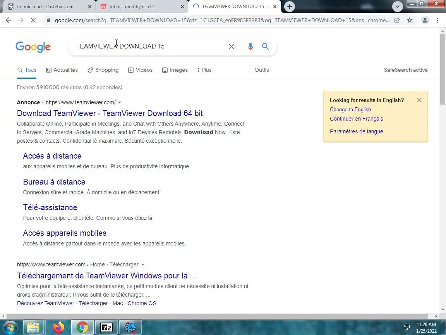
Task: Expand the ad's teamviewer.com dropdown arrow
Action: pyautogui.click(x=120, y=102)
